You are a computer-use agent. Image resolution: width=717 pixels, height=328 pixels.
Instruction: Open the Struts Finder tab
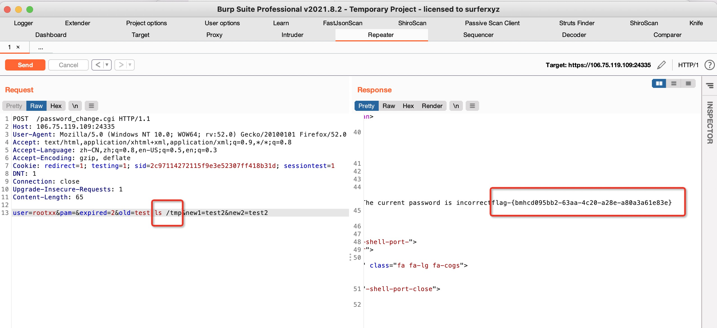pos(577,23)
